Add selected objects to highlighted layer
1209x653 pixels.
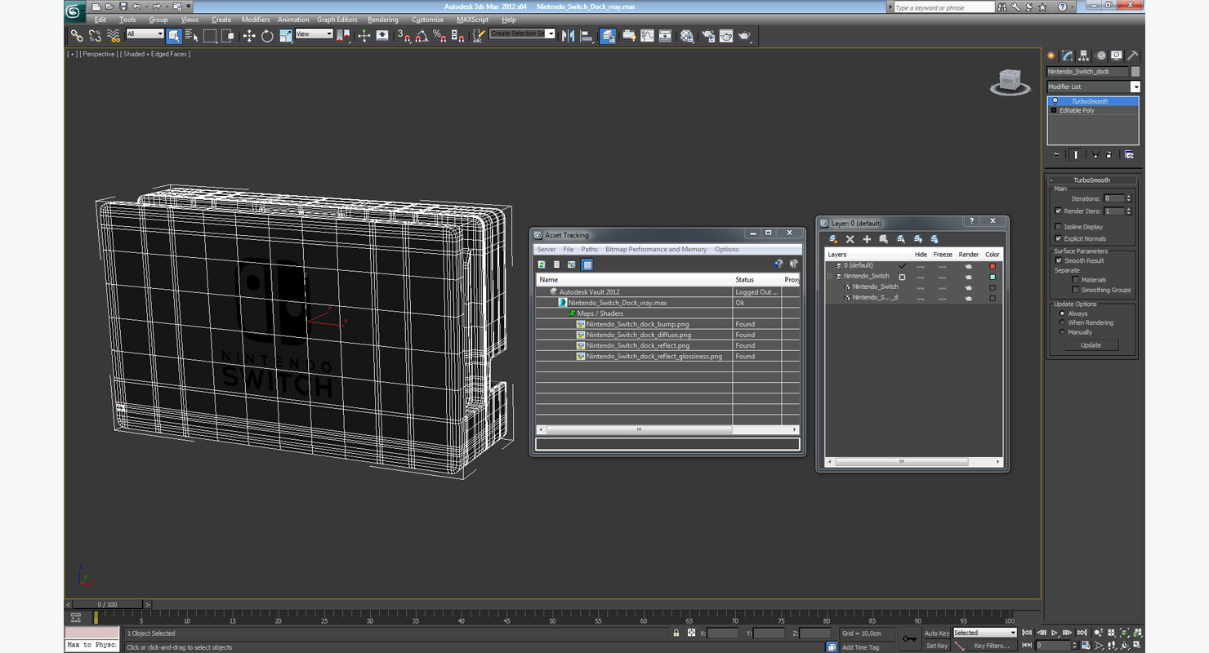pyautogui.click(x=867, y=239)
